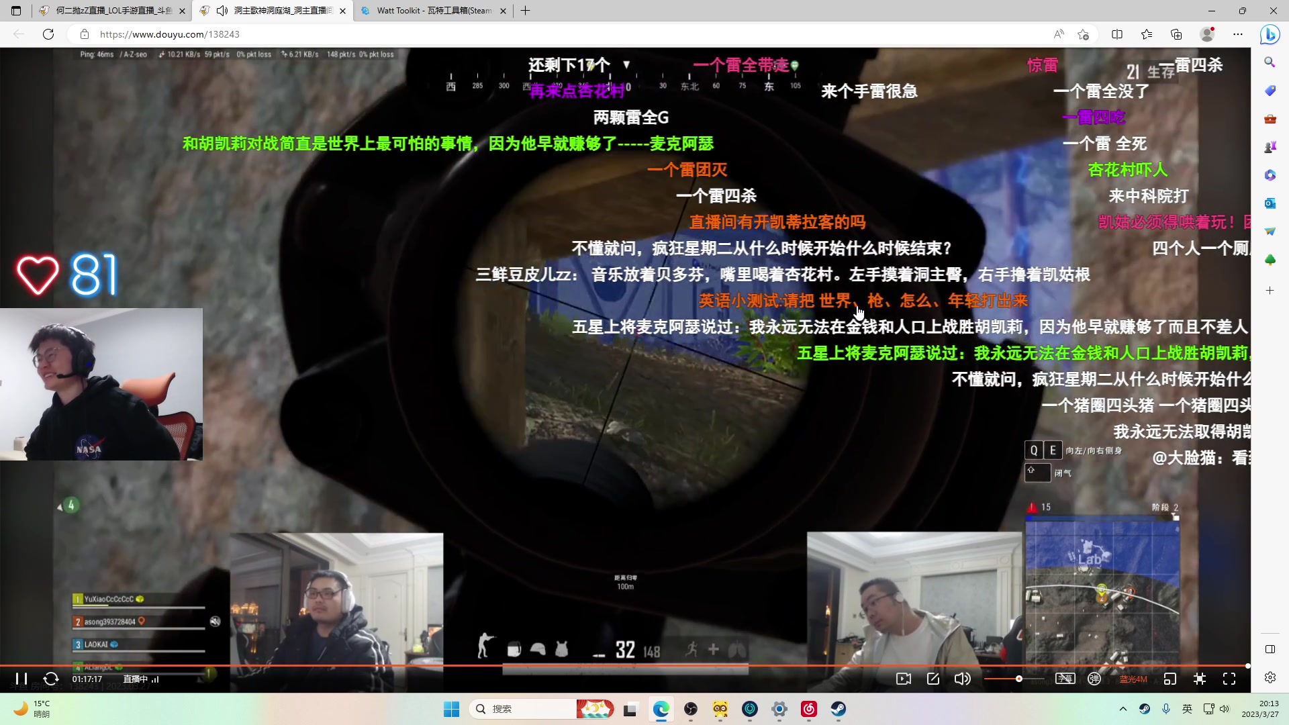The height and width of the screenshot is (725, 1289).
Task: Mute the tab playing audio
Action: (222, 11)
